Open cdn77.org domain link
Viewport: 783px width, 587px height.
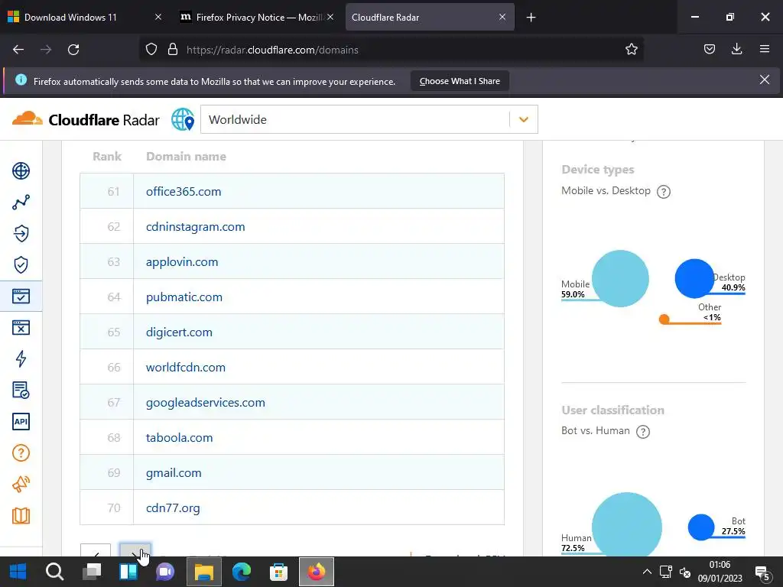173,508
